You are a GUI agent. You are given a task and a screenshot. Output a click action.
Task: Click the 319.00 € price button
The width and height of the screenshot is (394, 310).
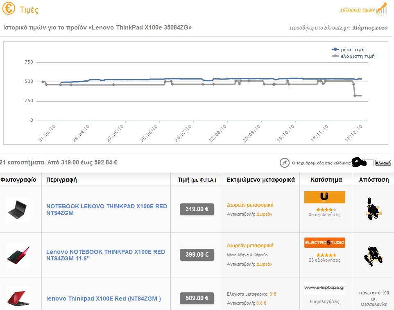(x=197, y=209)
